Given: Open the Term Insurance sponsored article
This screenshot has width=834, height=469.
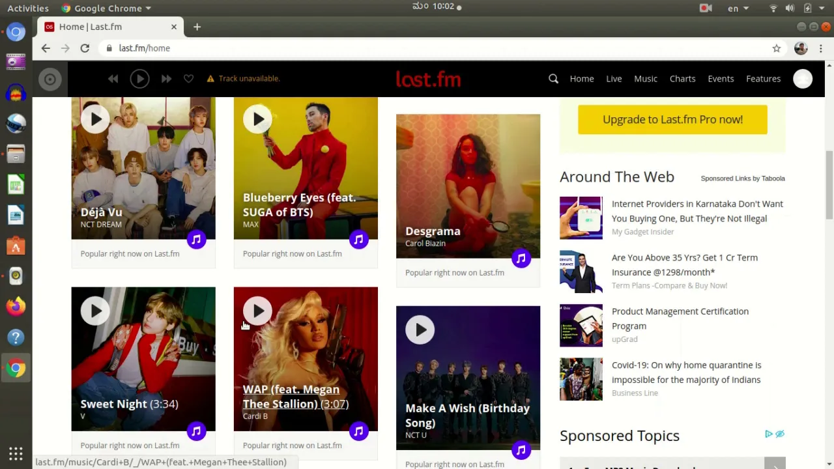Looking at the screenshot, I should click(685, 265).
